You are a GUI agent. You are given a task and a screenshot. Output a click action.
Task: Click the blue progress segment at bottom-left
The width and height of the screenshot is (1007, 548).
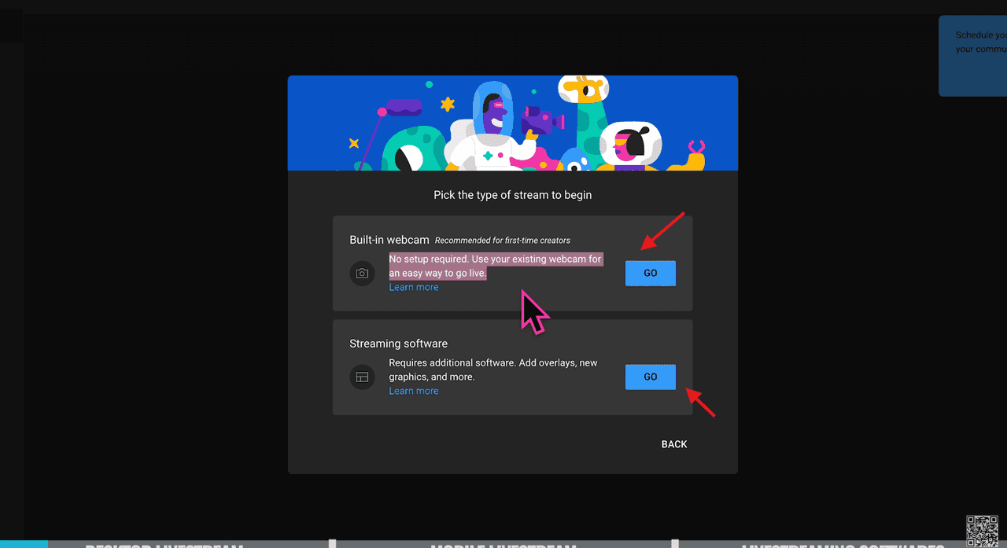tap(24, 544)
